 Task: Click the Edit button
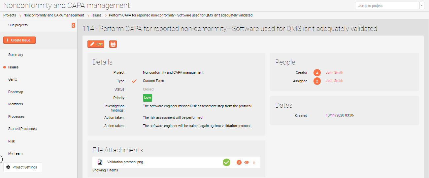click(96, 44)
